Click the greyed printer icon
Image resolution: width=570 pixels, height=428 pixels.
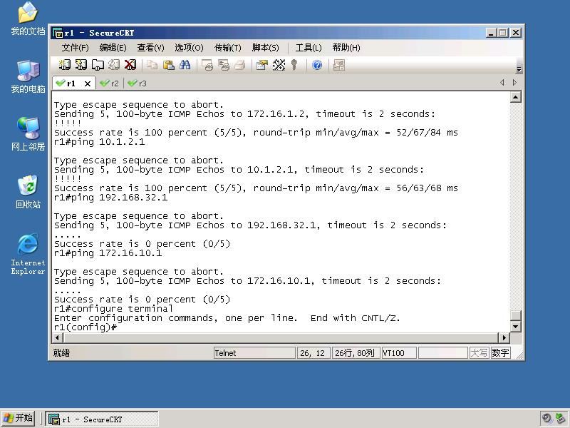click(240, 65)
